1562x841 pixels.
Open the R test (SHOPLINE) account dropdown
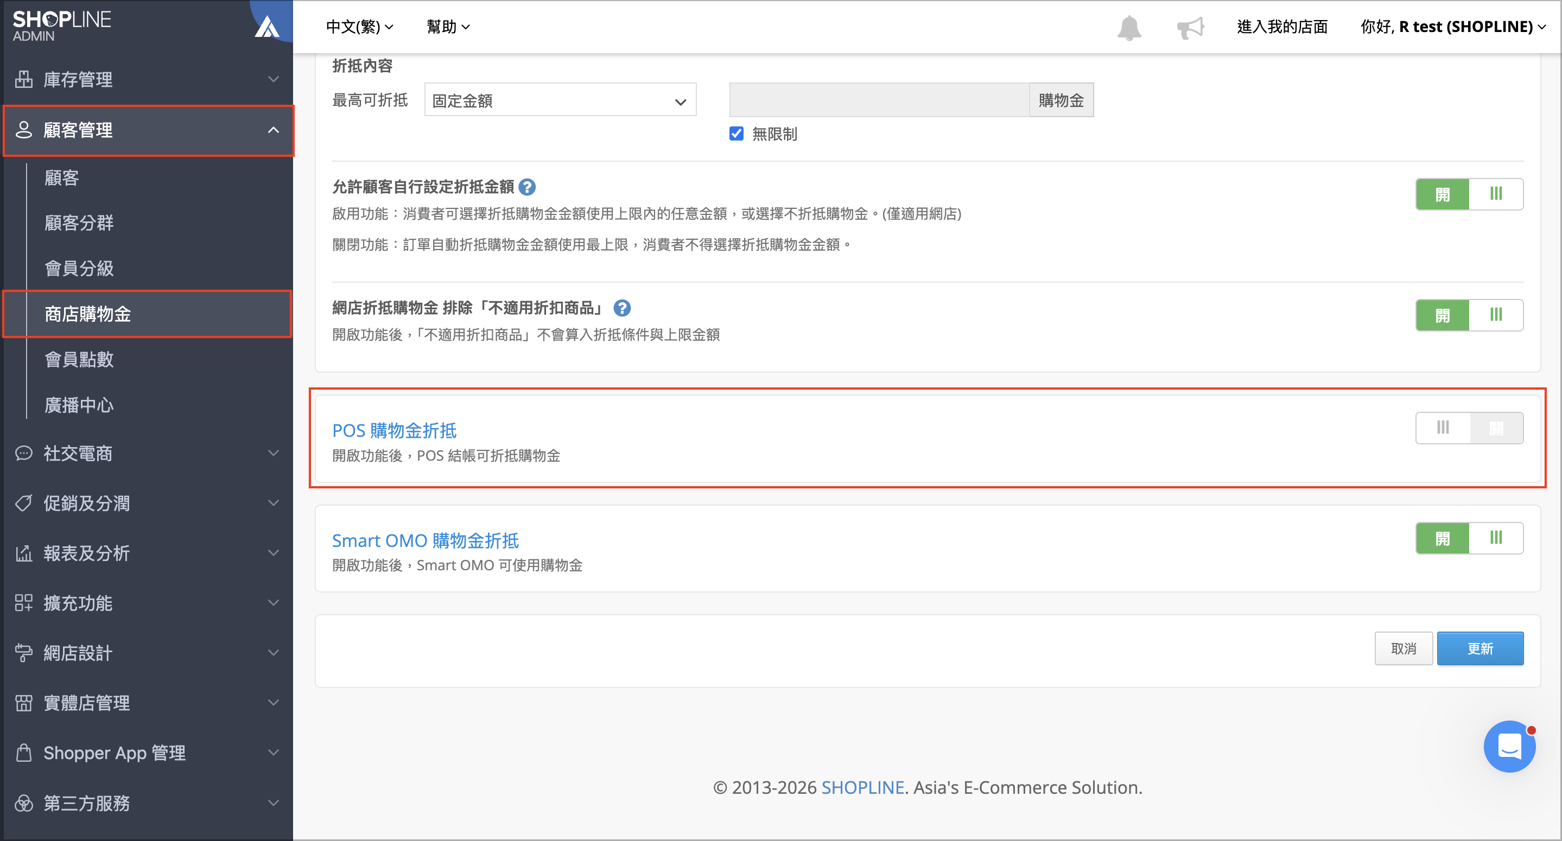coord(1453,27)
